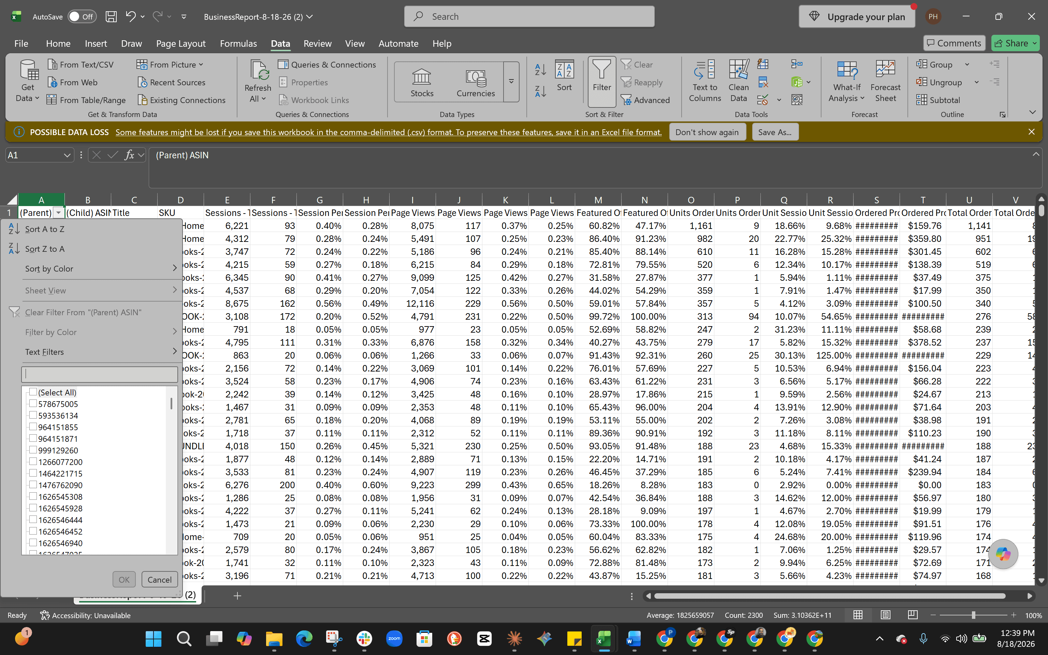Viewport: 1048px width, 655px height.
Task: Click Forecast Sheet button
Action: tap(885, 82)
